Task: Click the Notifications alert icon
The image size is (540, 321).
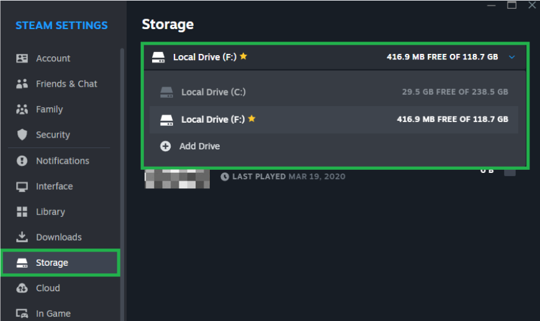Action: coord(22,160)
